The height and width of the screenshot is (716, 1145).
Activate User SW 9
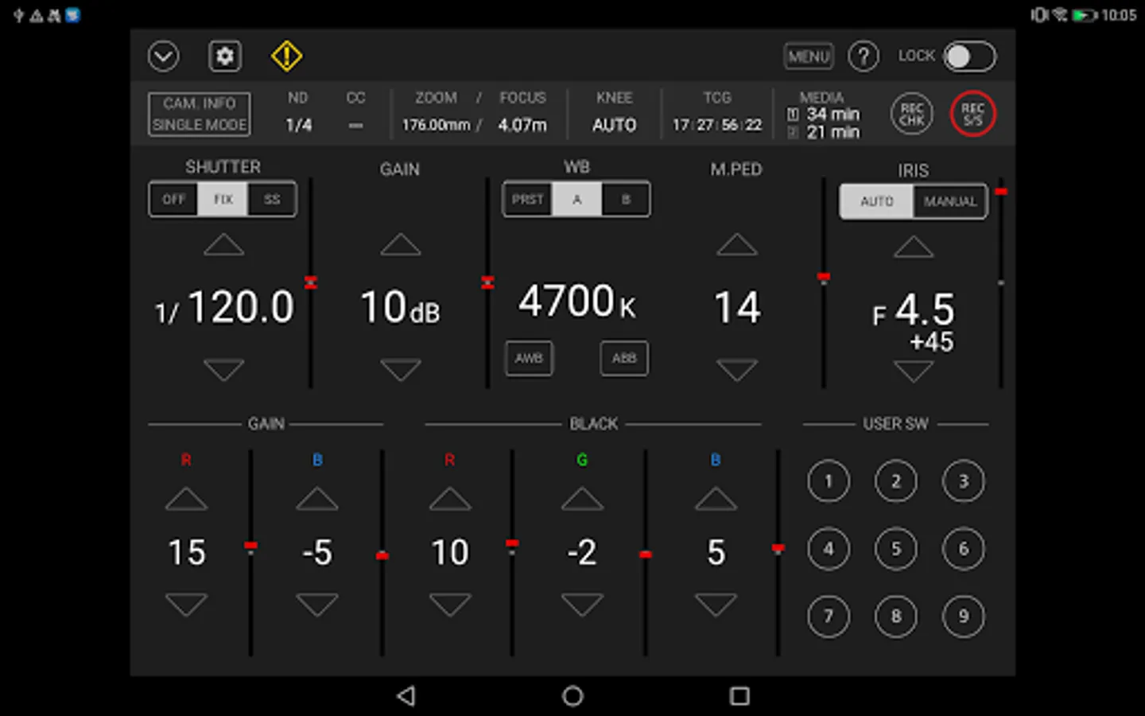click(964, 617)
